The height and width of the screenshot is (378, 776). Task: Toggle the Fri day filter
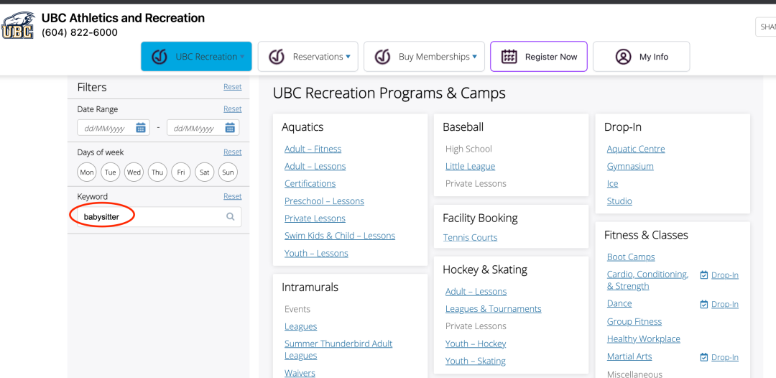tap(181, 172)
